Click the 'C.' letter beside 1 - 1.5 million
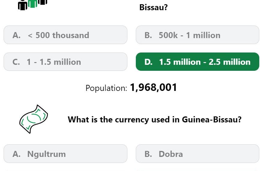Viewport: 262px width, 171px height. (16, 62)
